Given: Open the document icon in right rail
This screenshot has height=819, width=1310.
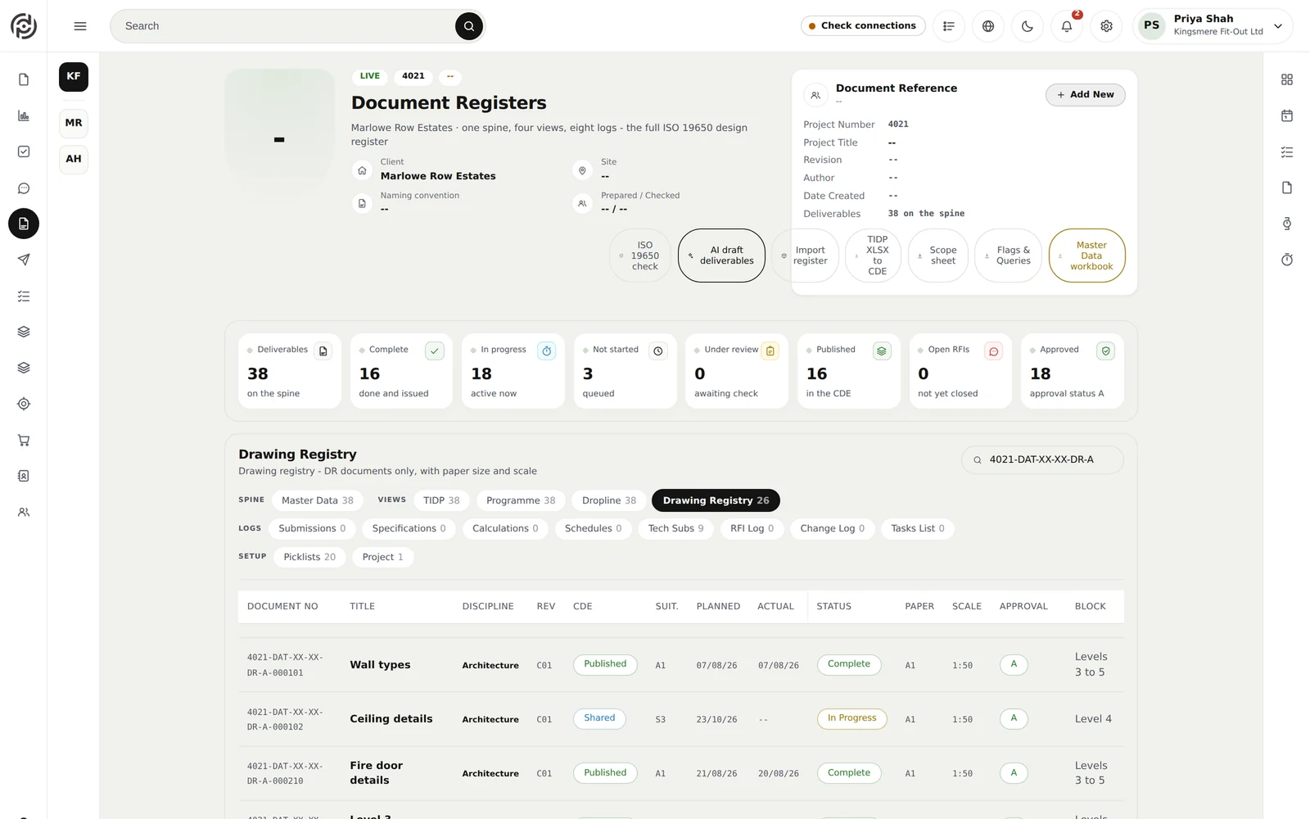Looking at the screenshot, I should click(1287, 188).
